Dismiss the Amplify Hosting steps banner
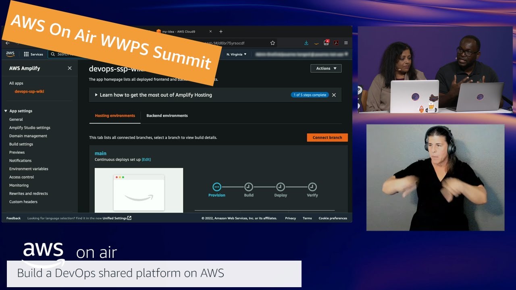 (334, 95)
